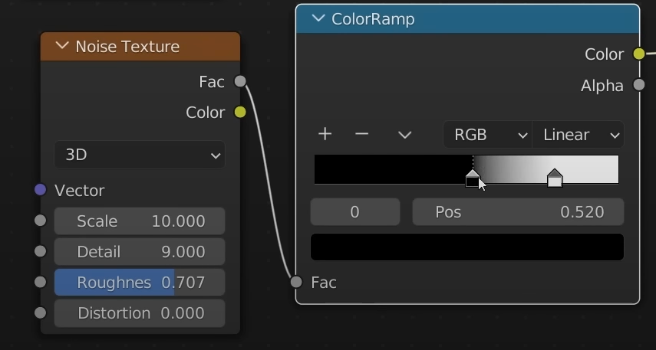Click the Scale input socket
656x350 pixels.
41,221
